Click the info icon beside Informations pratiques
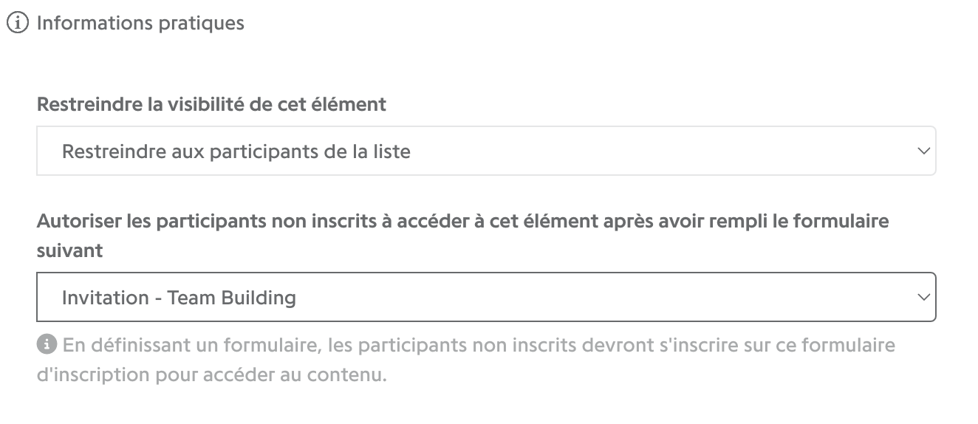This screenshot has width=978, height=424. coord(17,24)
